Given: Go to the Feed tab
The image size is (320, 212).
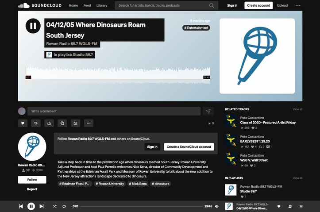Looking at the screenshot, I should click(x=87, y=5).
